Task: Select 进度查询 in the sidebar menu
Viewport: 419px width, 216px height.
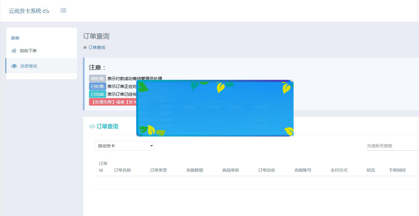Action: [x=28, y=66]
